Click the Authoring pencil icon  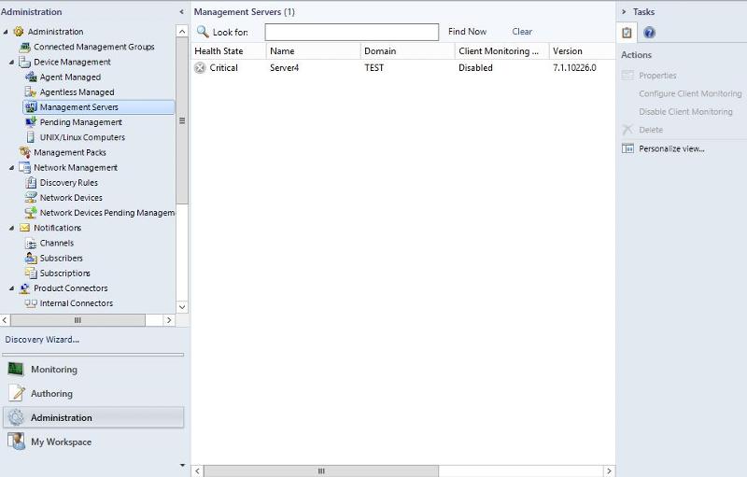[x=17, y=393]
